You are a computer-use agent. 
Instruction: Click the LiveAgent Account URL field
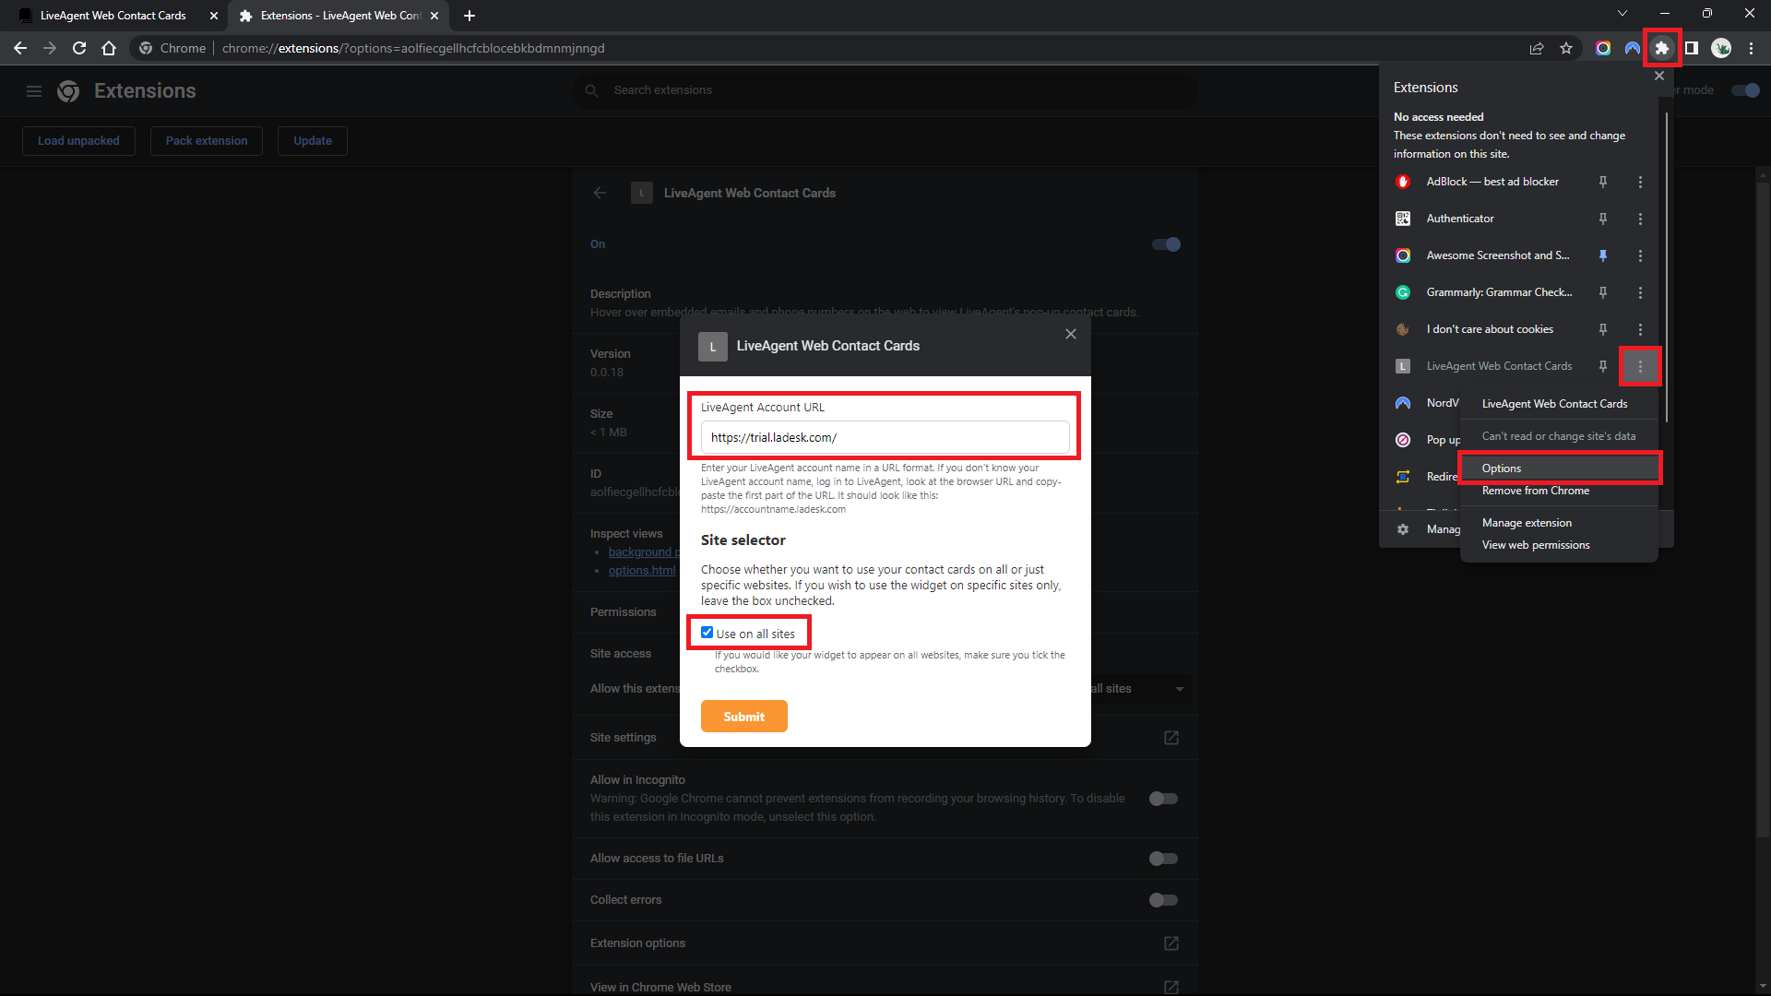[x=884, y=437]
